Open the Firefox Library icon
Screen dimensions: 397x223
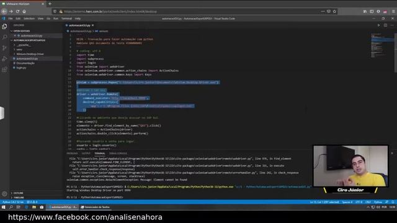coord(365,11)
